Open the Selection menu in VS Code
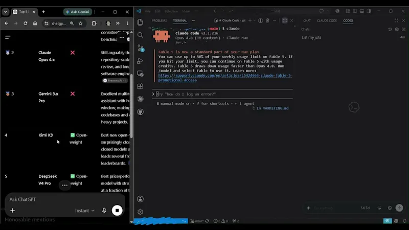This screenshot has height=230, width=409. 171,11
